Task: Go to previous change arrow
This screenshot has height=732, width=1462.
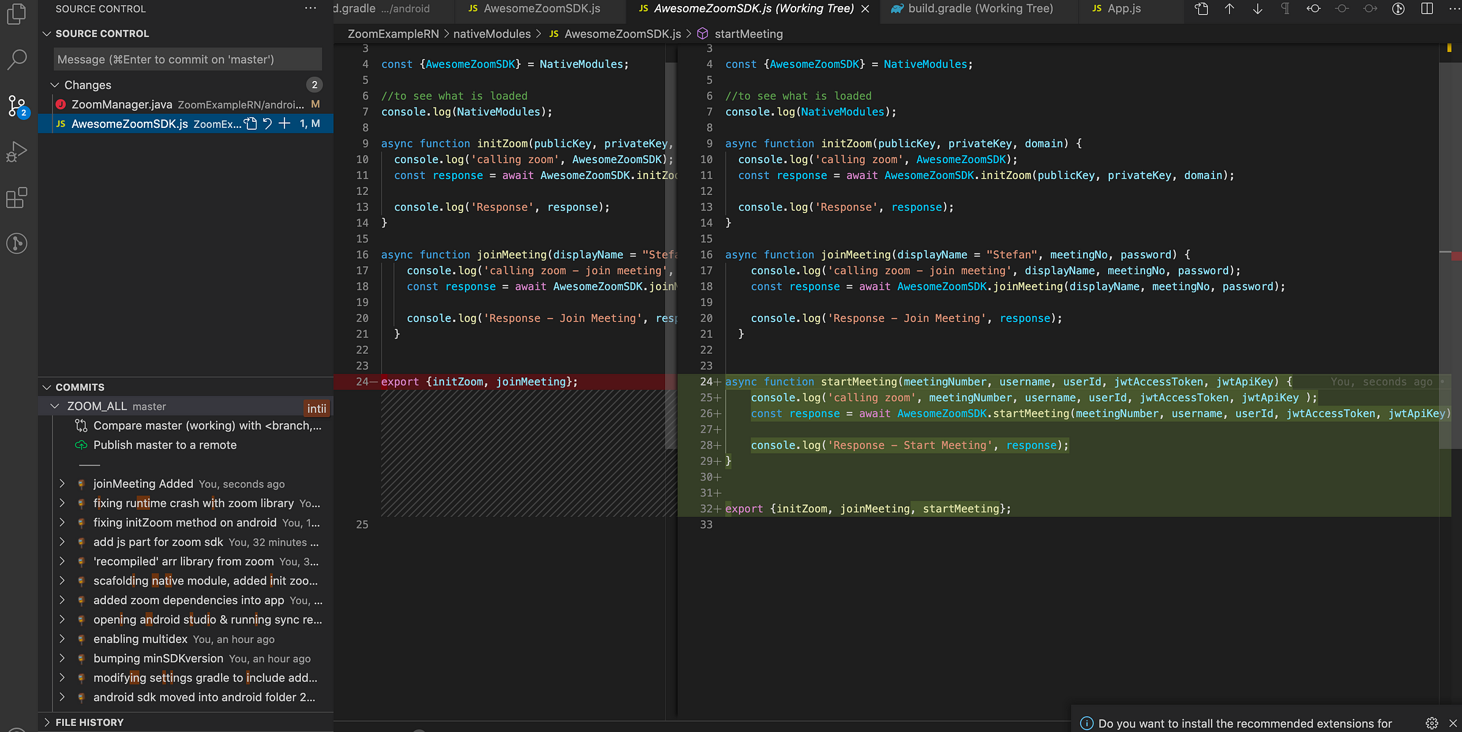Action: pyautogui.click(x=1229, y=9)
